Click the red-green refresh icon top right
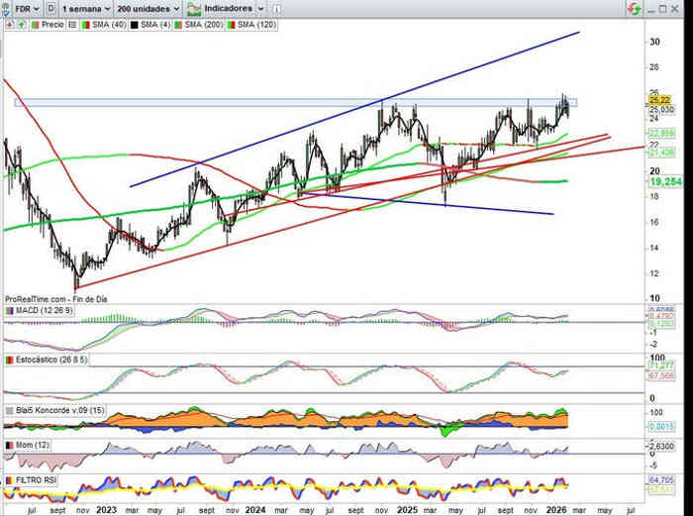Viewport: 693px width, 516px height. (x=633, y=8)
